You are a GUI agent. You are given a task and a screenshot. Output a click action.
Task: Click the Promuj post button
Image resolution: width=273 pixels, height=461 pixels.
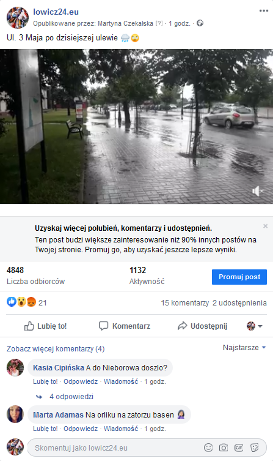click(x=239, y=277)
